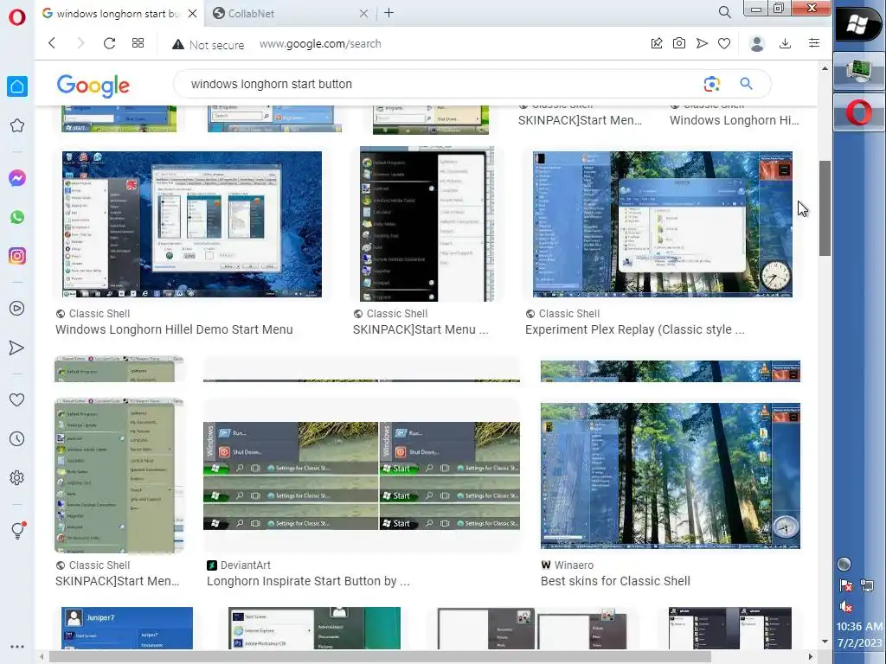Open sidebar three-dots setup menu
The image size is (886, 664).
pos(17,647)
